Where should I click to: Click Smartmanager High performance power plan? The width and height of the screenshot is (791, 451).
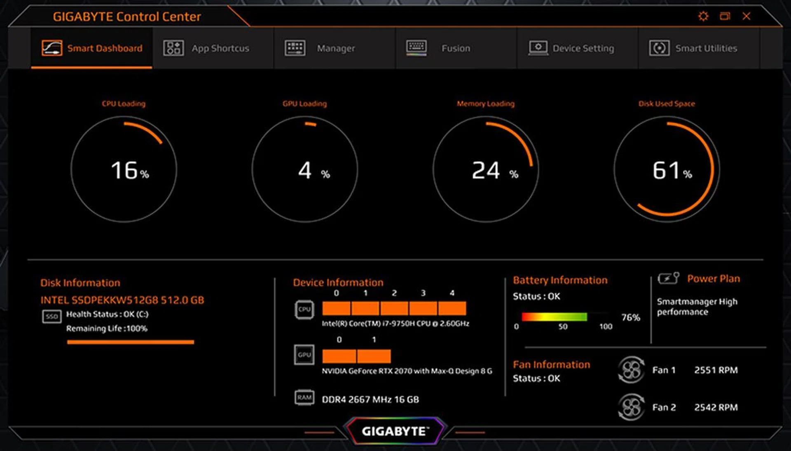pyautogui.click(x=697, y=307)
